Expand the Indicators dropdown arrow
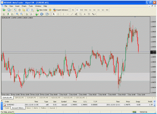The image size is (157, 114). point(38,14)
